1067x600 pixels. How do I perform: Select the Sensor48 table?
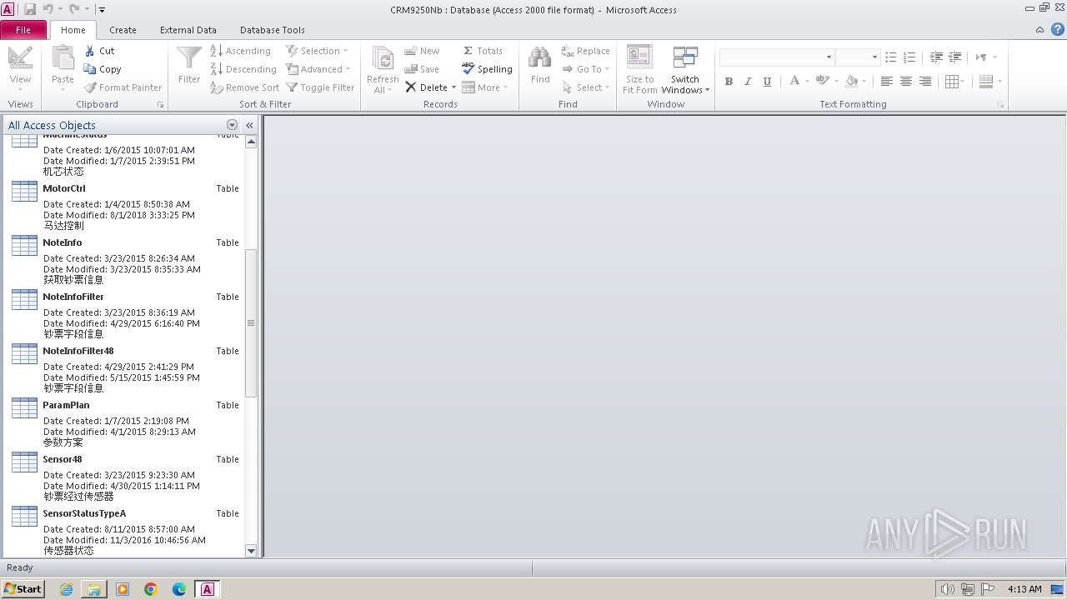(x=125, y=476)
